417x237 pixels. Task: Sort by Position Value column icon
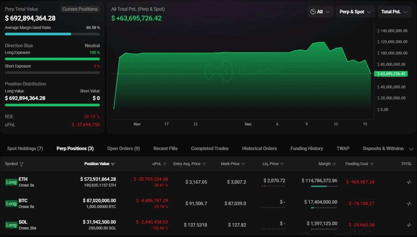(x=113, y=164)
